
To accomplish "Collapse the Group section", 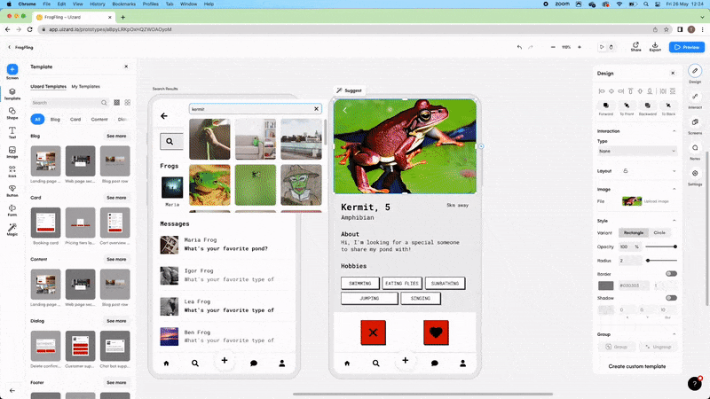I will click(673, 334).
